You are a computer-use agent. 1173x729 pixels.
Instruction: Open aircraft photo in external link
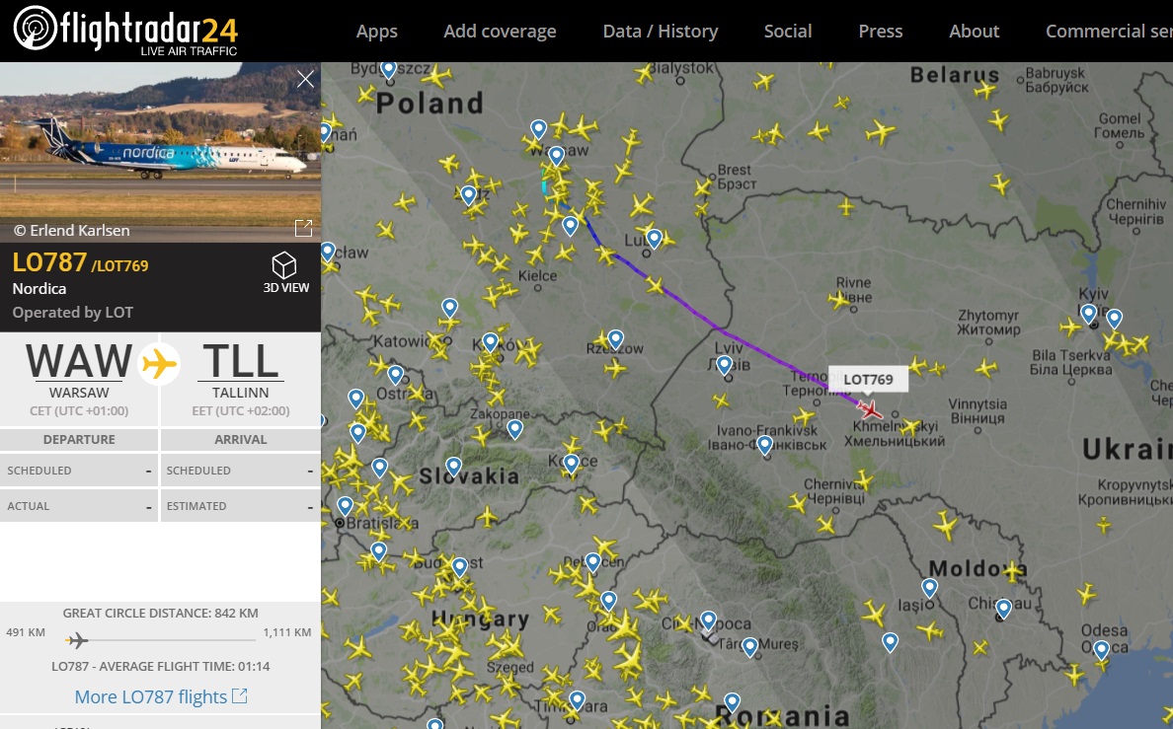[x=303, y=228]
